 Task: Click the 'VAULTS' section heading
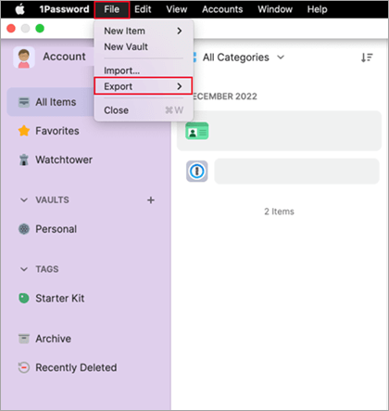pos(52,200)
